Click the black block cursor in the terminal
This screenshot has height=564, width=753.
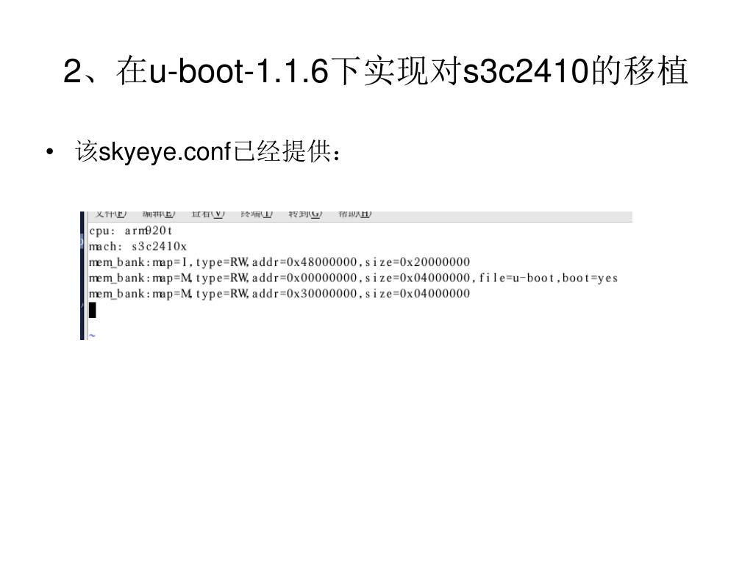[93, 310]
